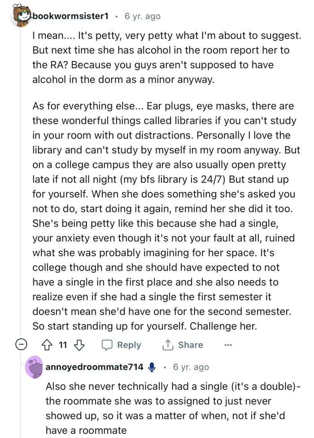
Task: Click the microphone OP icon beside annoyedroommate714
Action: point(152,367)
